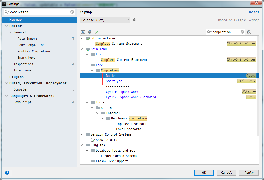
Task: Clear the keymap action search field
Action: 242,32
